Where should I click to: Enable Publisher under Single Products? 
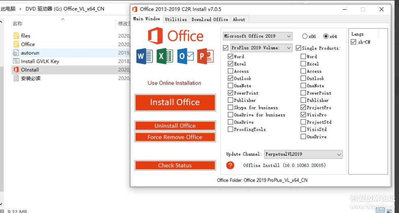click(303, 100)
